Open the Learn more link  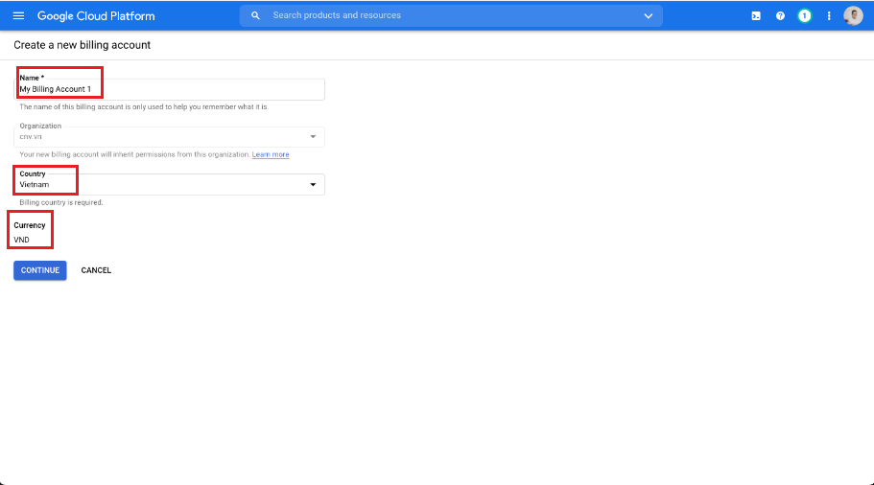click(271, 154)
